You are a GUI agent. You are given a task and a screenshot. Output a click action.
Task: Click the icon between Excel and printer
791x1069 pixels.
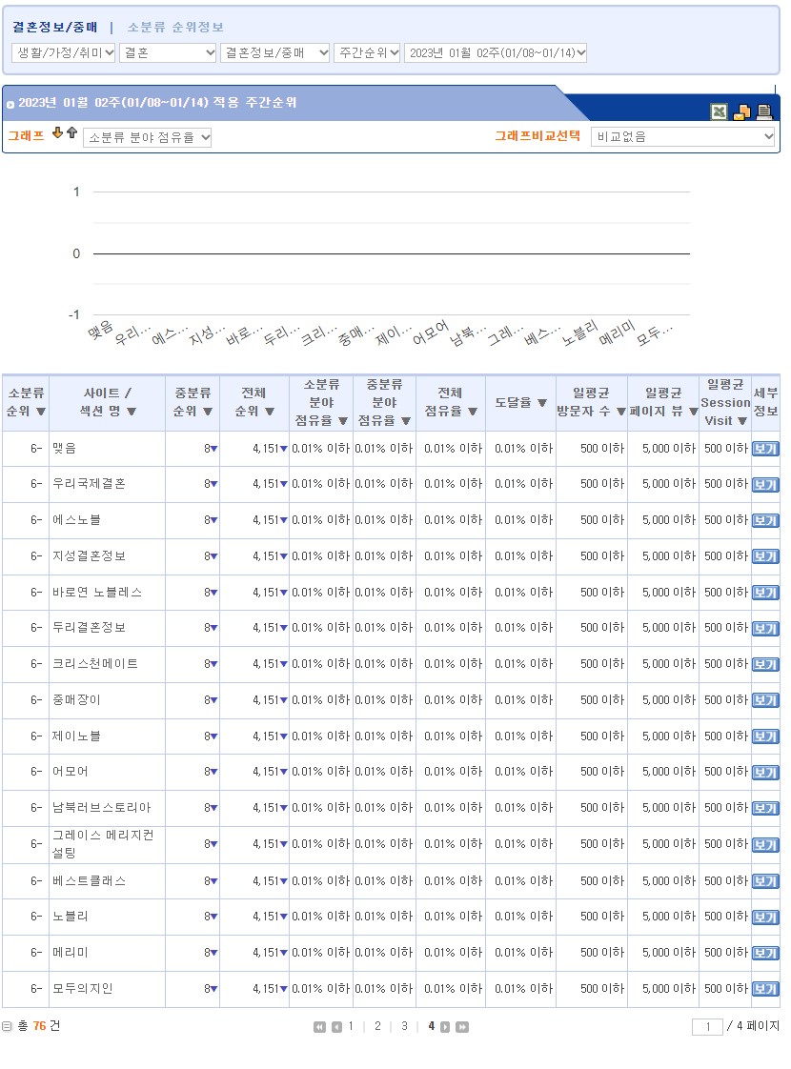(x=741, y=112)
